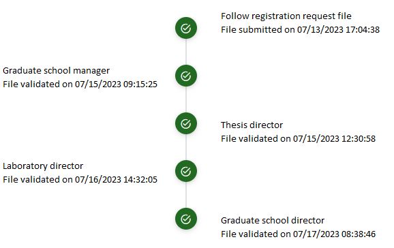The width and height of the screenshot is (394, 248).
Task: Click the Graduate school director check icon
Action: pos(186,219)
